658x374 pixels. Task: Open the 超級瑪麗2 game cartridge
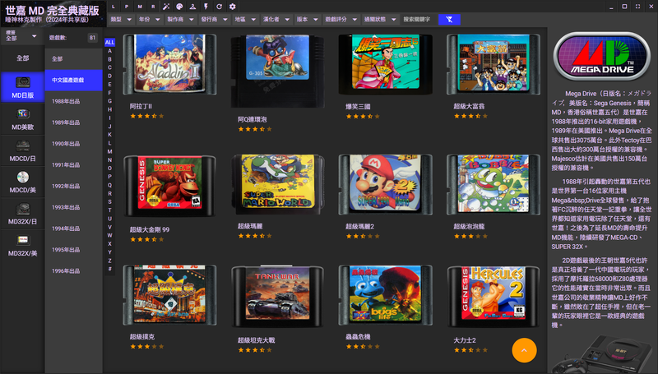[385, 184]
